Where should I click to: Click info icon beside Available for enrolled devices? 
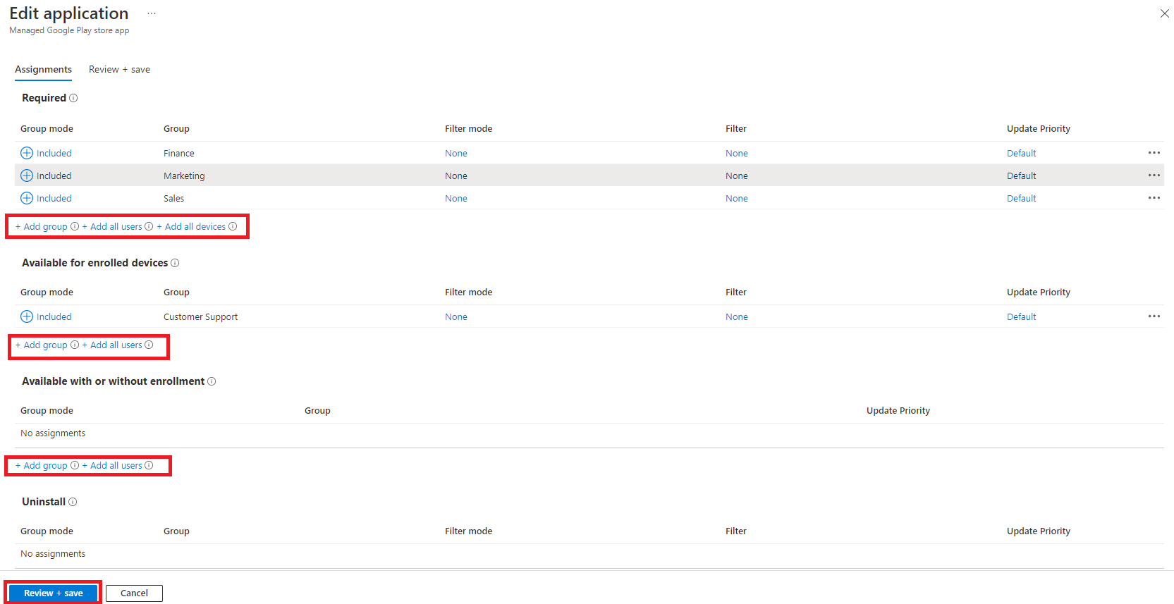point(175,263)
